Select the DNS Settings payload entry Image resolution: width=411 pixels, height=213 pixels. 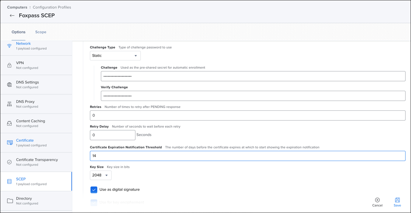[36, 85]
